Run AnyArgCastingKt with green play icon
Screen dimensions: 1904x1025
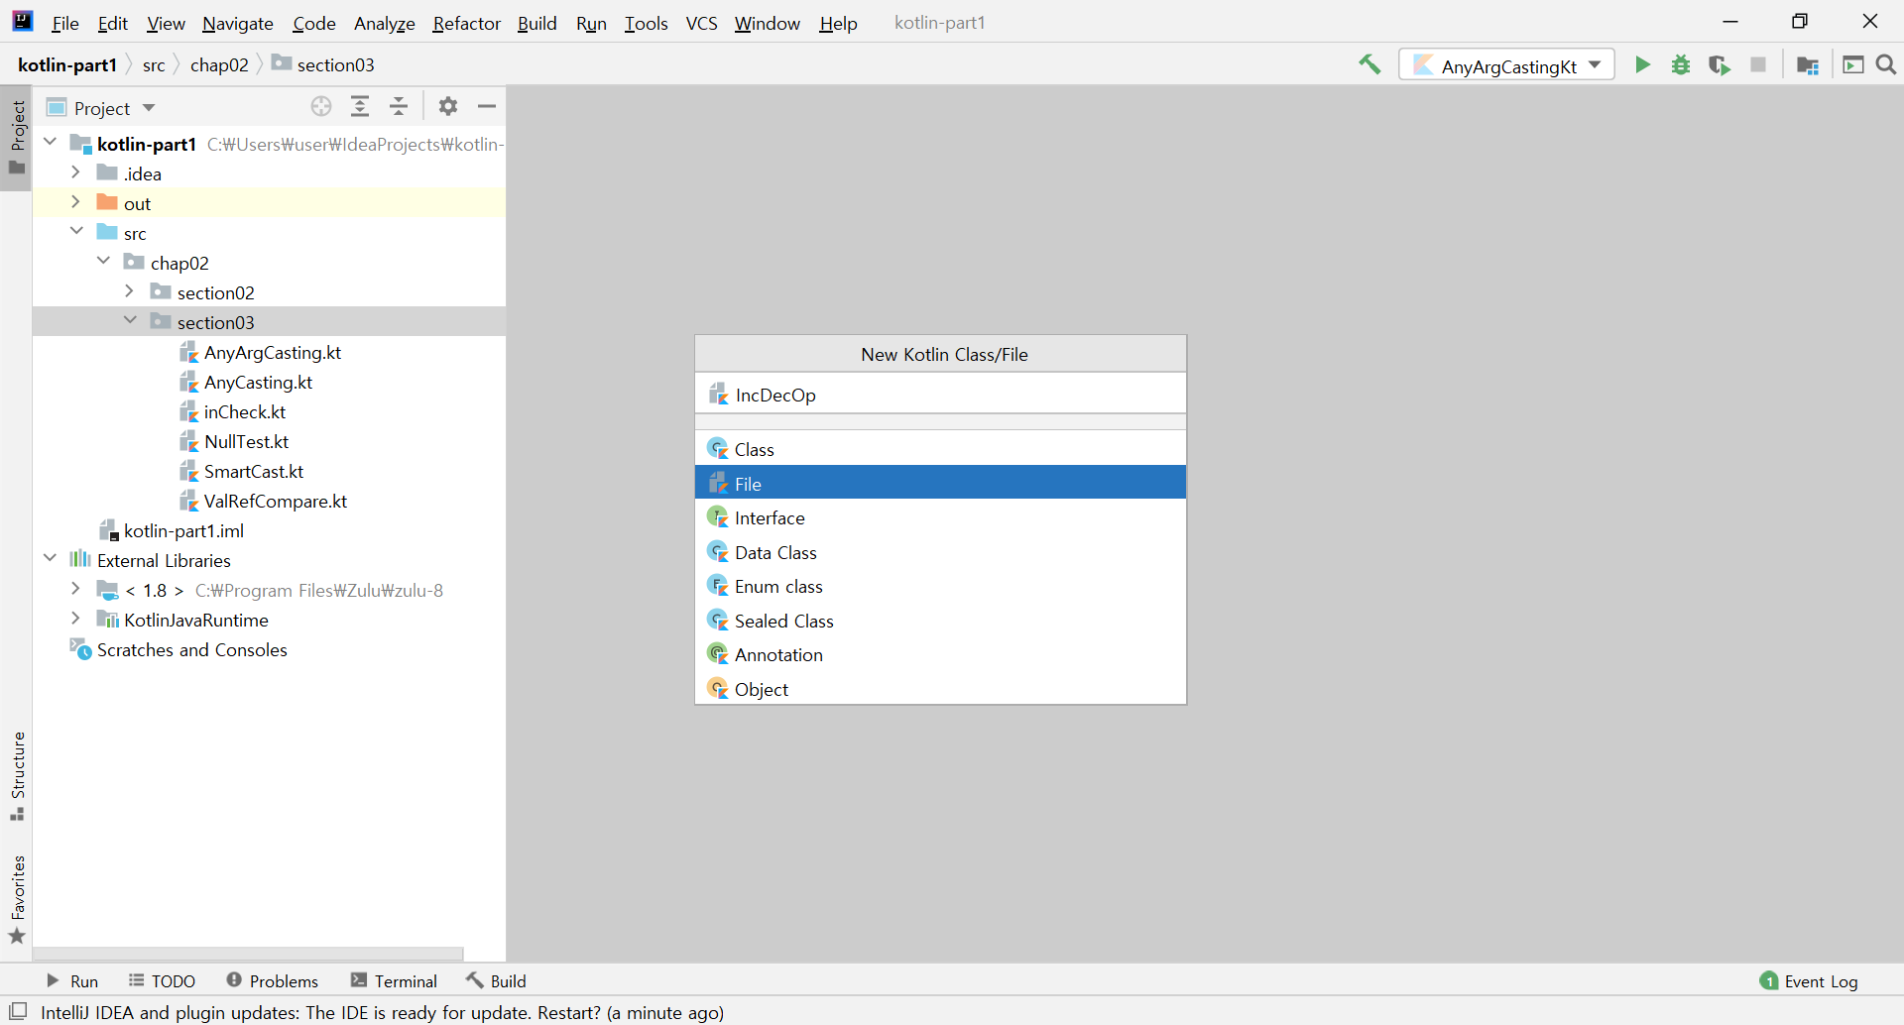(x=1642, y=64)
